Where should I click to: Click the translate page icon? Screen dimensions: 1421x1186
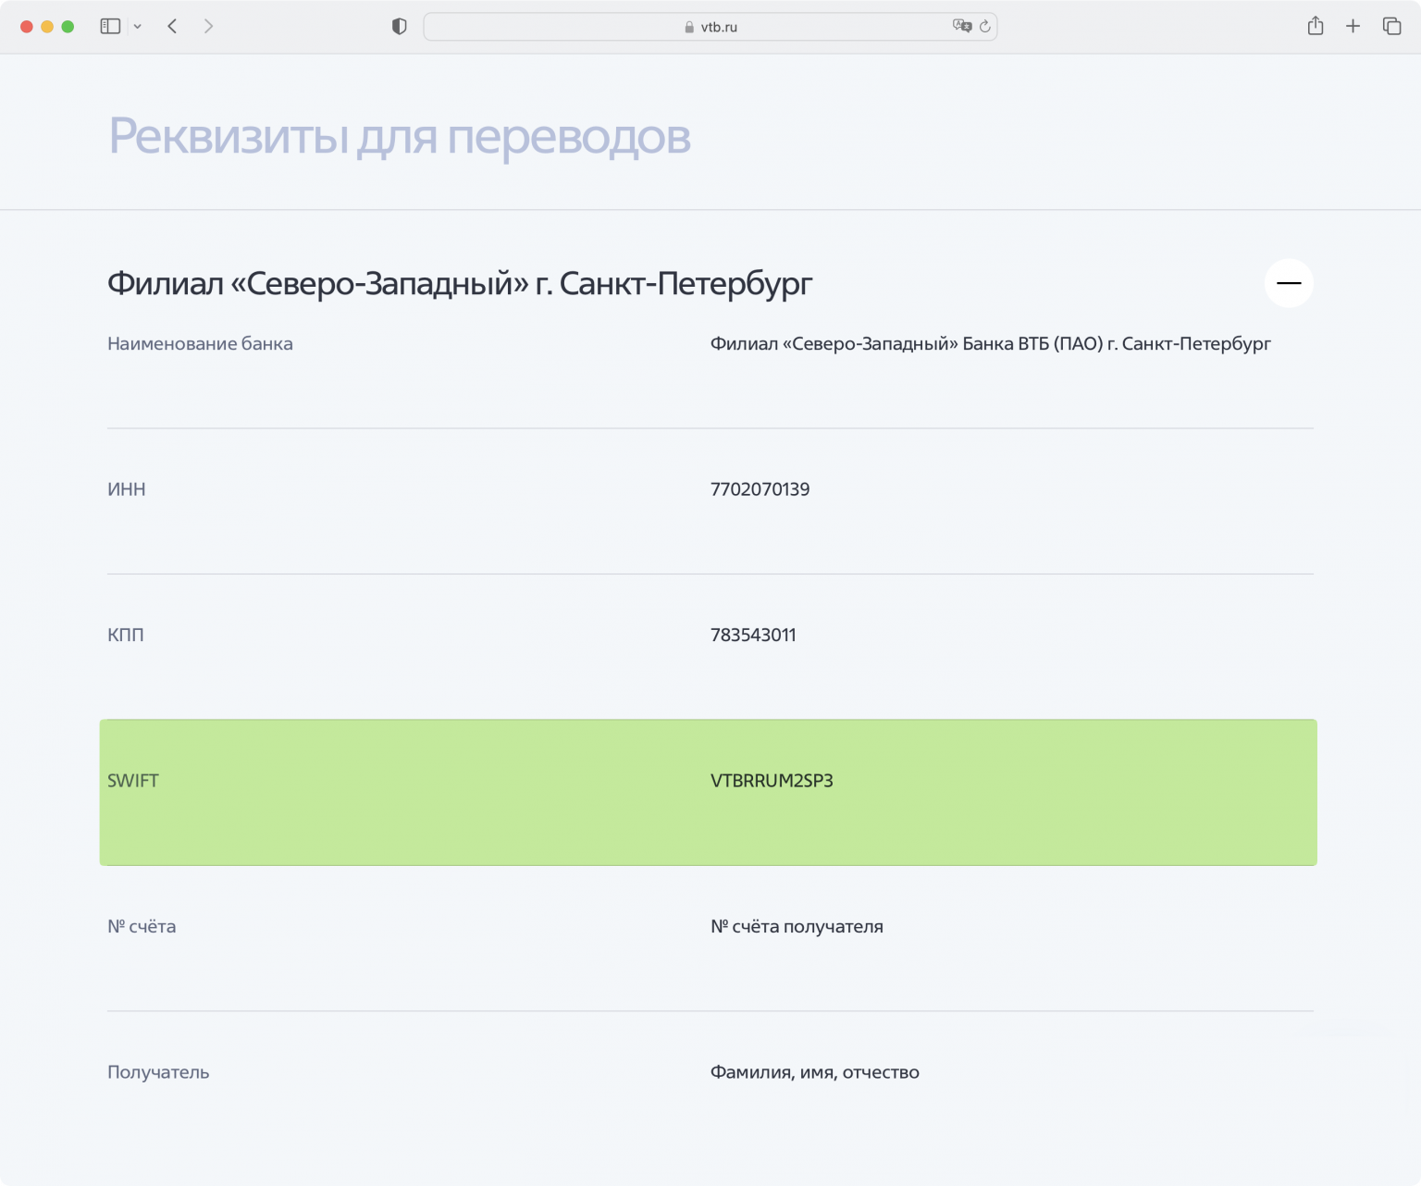pyautogui.click(x=962, y=26)
